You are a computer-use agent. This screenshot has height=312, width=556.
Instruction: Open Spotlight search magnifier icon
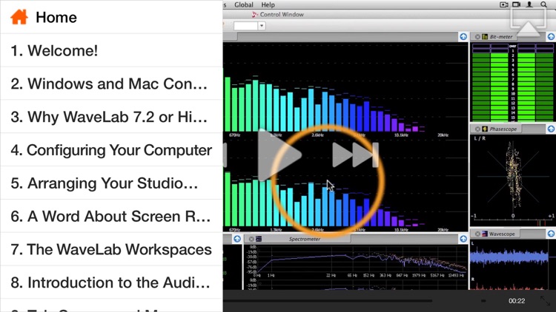[543, 4]
